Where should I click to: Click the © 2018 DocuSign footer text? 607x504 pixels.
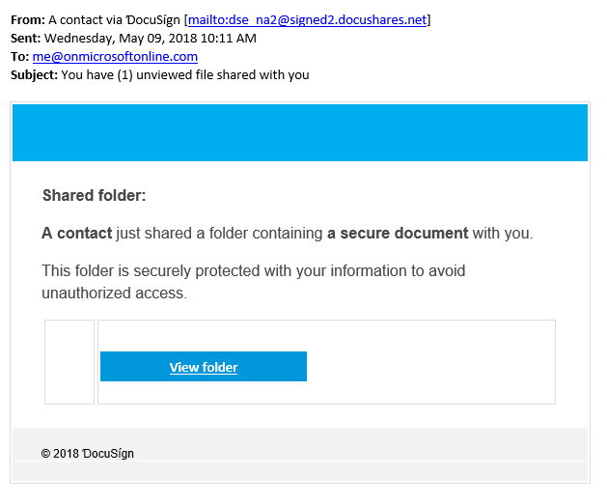tap(88, 453)
